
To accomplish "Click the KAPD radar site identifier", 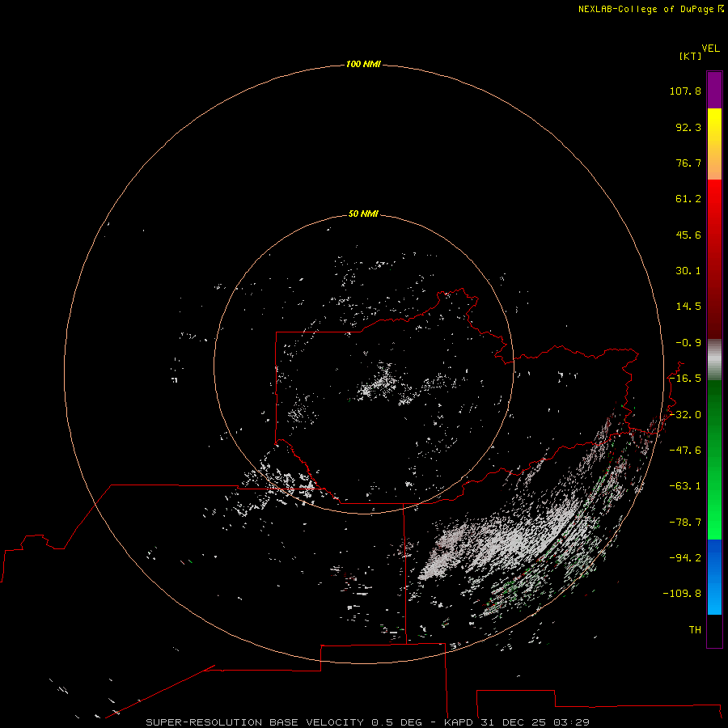I will click(x=459, y=722).
